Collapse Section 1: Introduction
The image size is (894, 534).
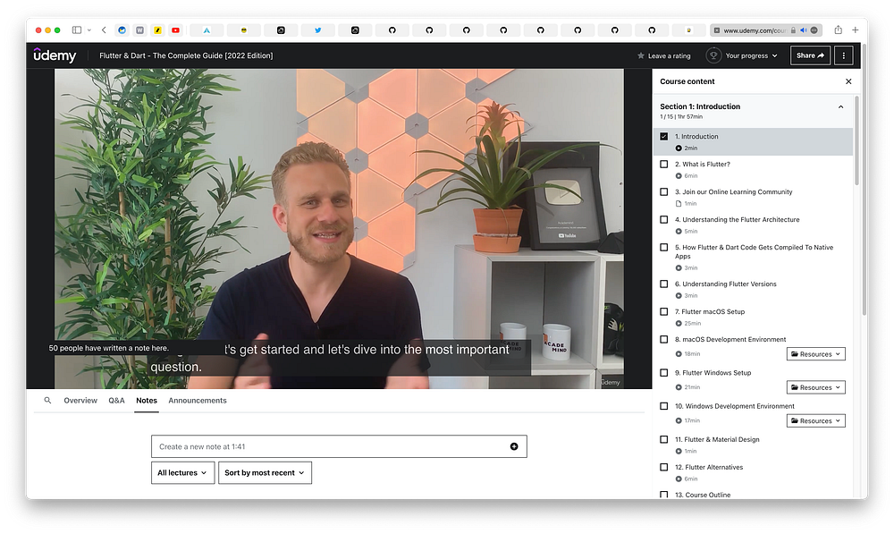point(840,106)
